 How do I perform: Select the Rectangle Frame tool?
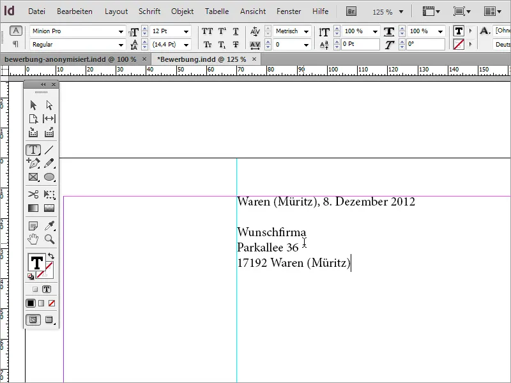coord(33,177)
